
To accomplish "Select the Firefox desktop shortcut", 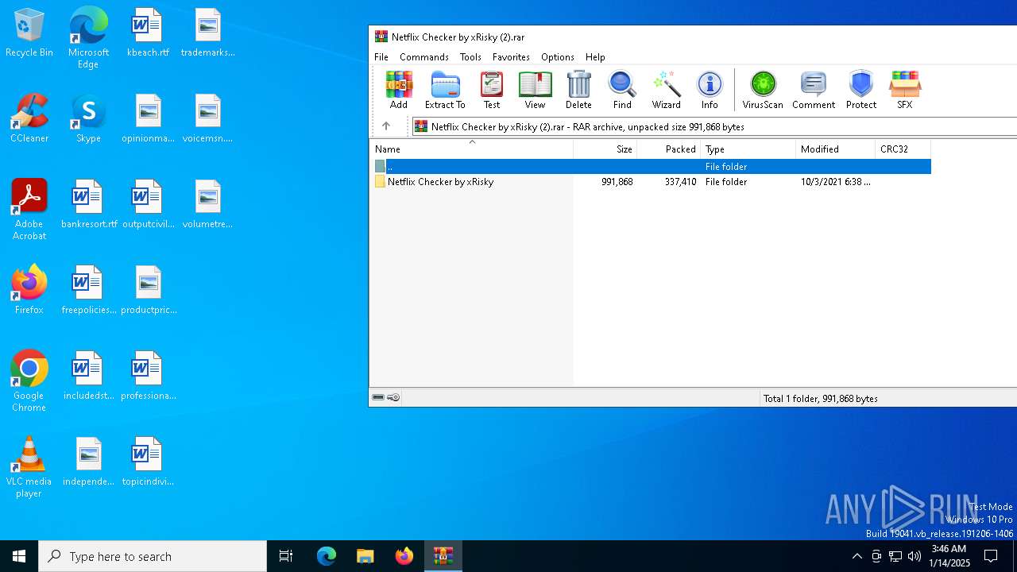I will tap(29, 291).
